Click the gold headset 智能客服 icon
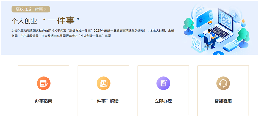Screen dimensions: 259x123 point(223,83)
